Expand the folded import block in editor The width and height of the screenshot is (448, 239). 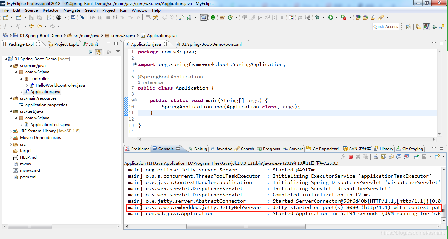(x=135, y=64)
